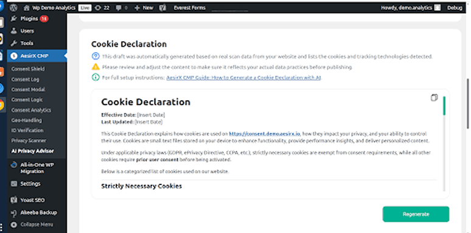
Task: Open the consent.demo.aesirx.io link
Action: tap(264, 133)
